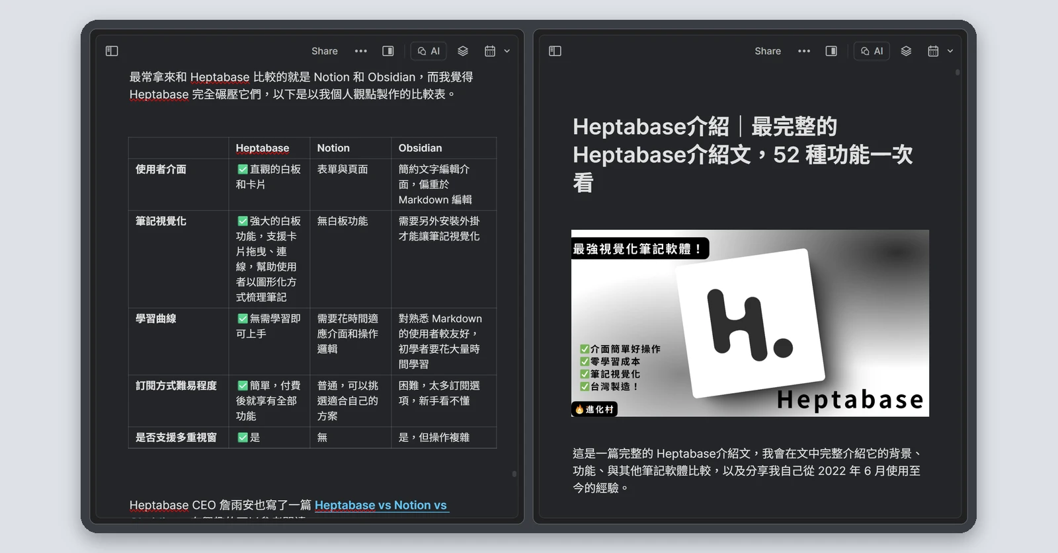Screen dimensions: 1058x553
Task: Open the calendar icon in left pane
Action: coord(490,51)
